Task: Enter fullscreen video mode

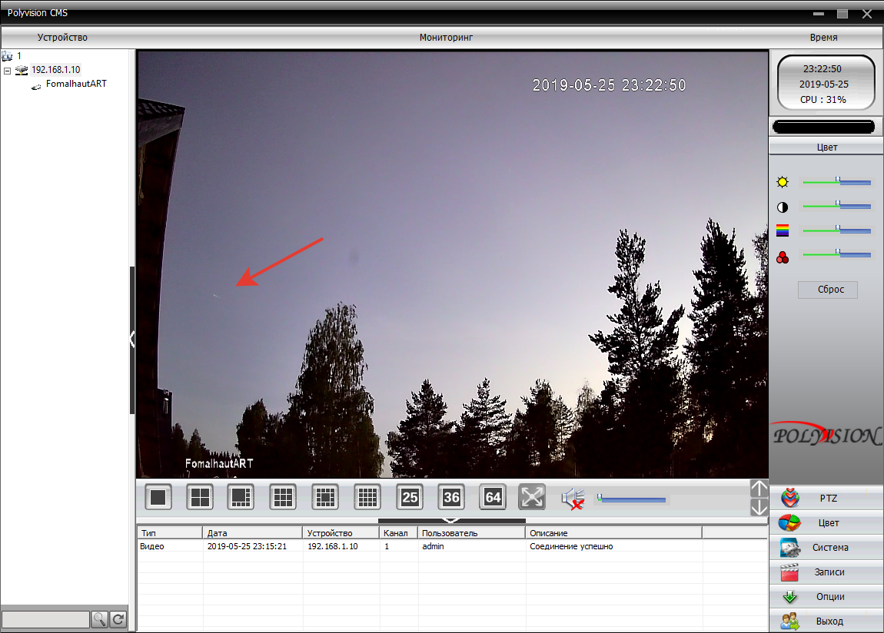Action: (532, 497)
